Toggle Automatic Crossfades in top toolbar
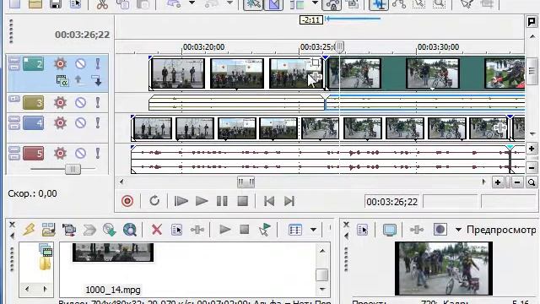Image resolution: width=540 pixels, height=304 pixels. 273,4
